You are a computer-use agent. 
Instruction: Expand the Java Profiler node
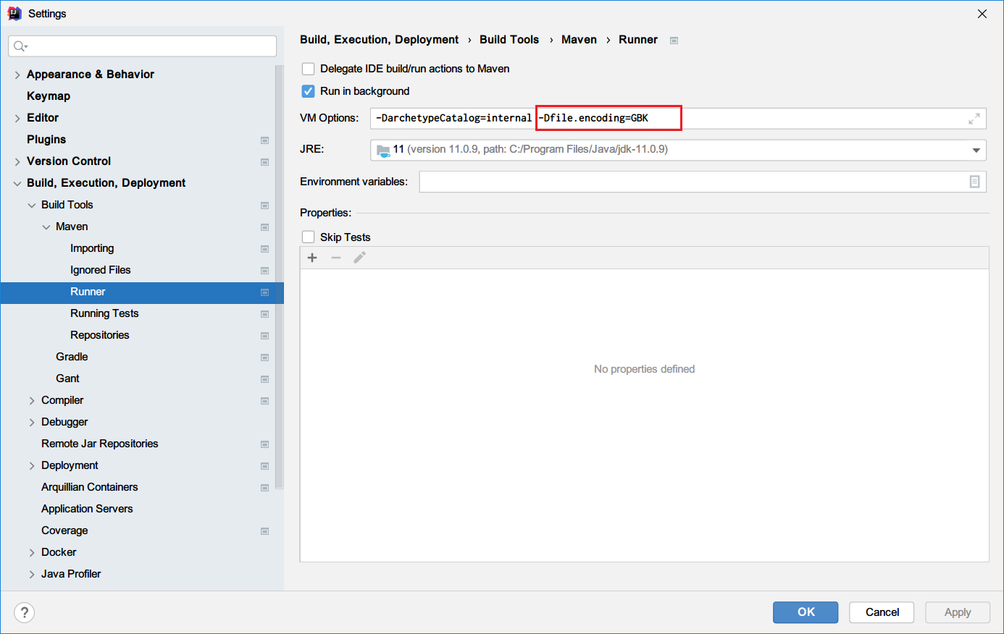(32, 574)
